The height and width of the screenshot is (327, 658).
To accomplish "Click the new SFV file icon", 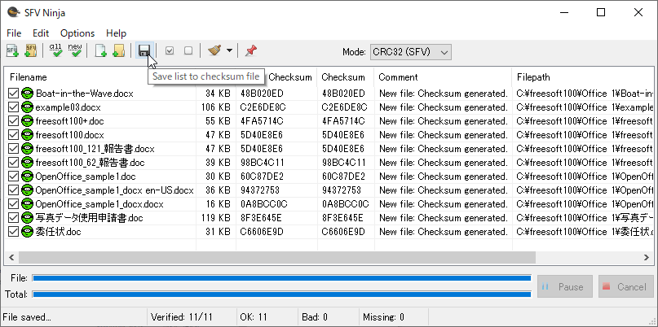I will [13, 51].
